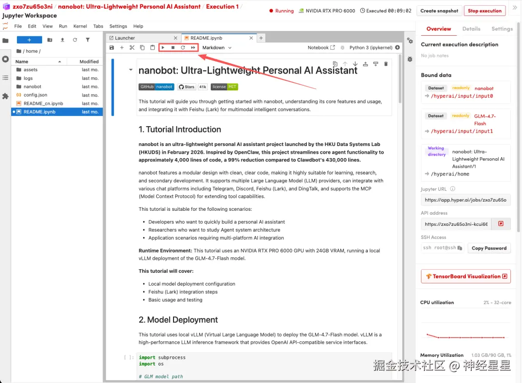Sort files by Modified column

85,61
